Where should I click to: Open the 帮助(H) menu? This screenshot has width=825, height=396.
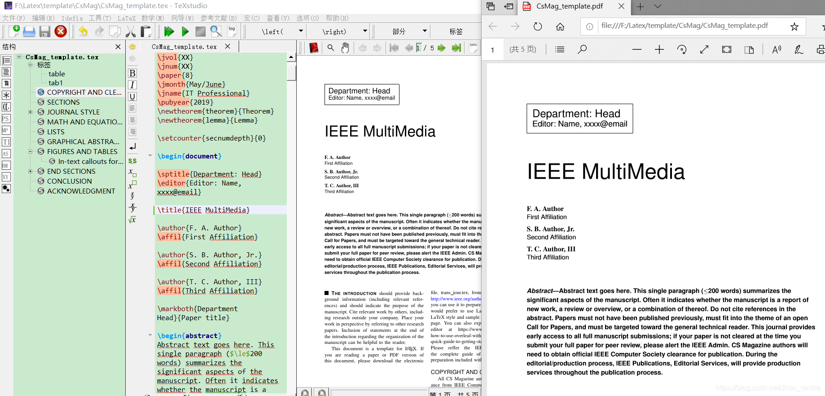click(337, 18)
